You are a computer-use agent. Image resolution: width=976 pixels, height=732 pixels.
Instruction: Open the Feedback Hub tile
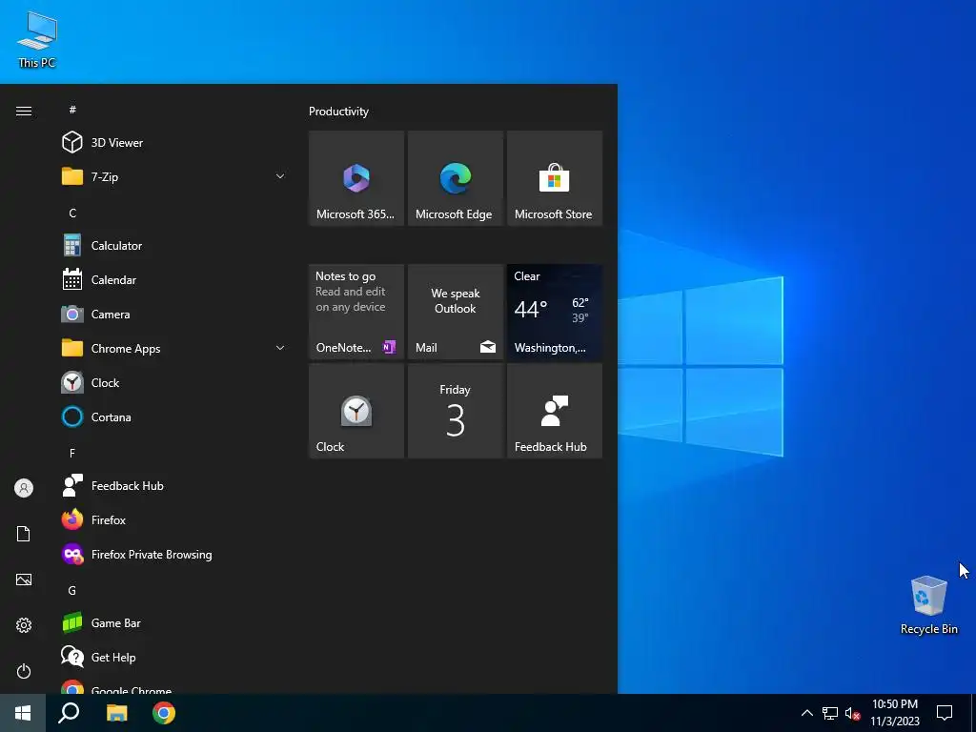555,411
